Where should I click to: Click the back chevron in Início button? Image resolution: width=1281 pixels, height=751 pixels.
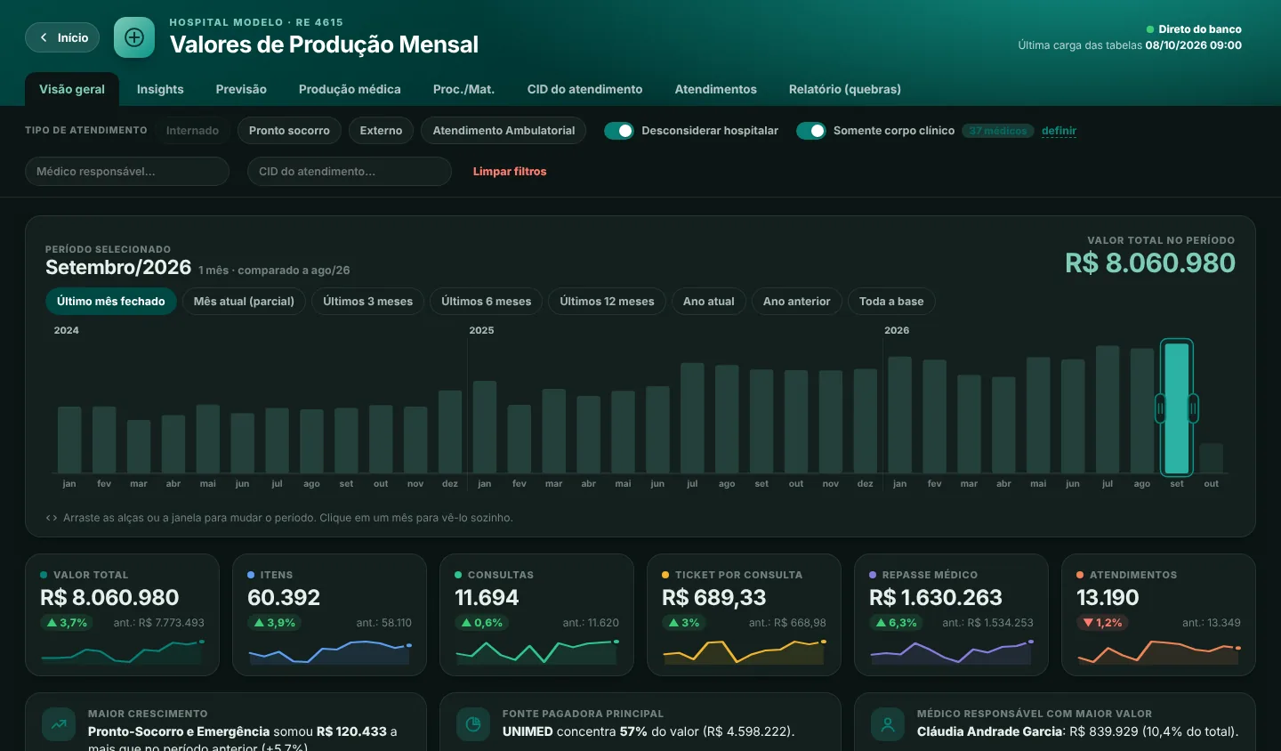click(44, 37)
